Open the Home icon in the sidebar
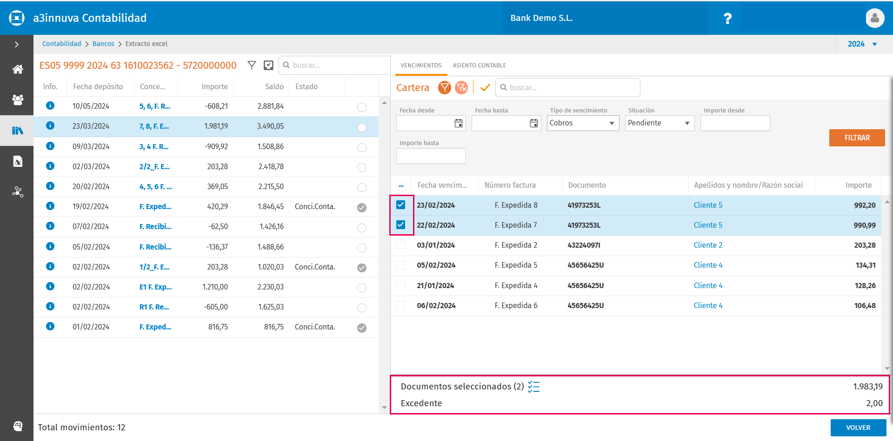 click(18, 69)
